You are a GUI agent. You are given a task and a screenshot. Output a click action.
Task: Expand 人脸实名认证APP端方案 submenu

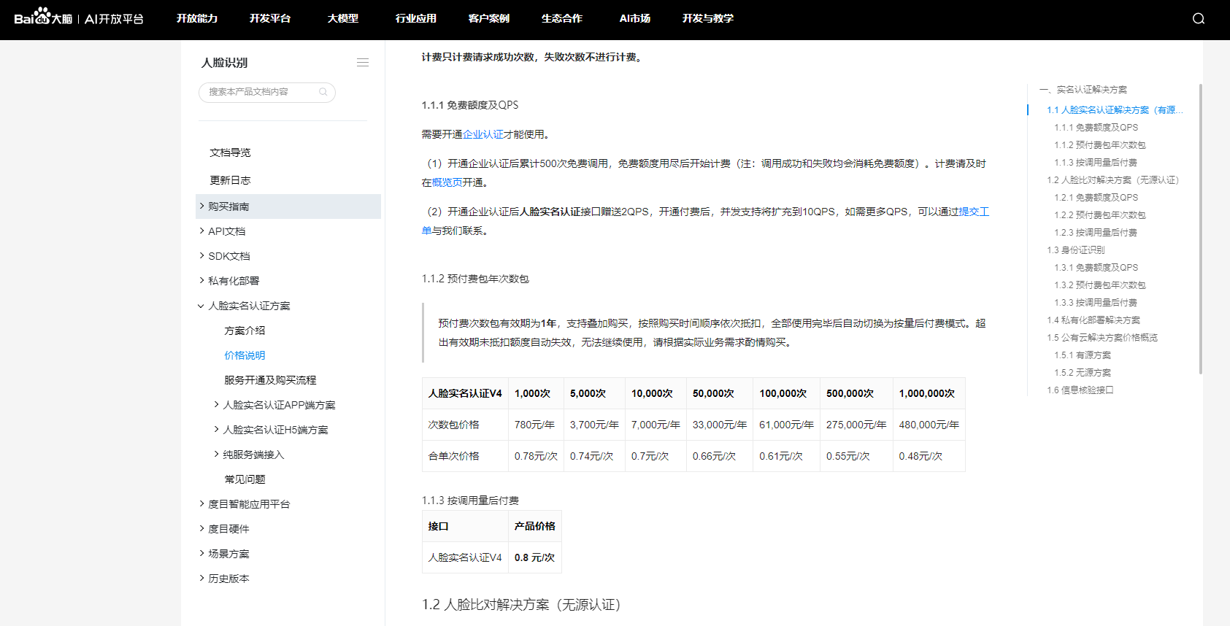pyautogui.click(x=216, y=405)
